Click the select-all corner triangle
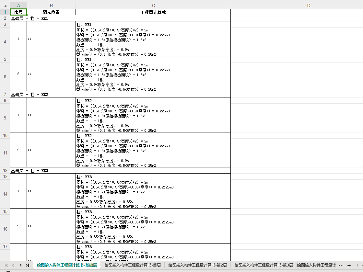This screenshot has width=363, height=272. tap(5, 6)
